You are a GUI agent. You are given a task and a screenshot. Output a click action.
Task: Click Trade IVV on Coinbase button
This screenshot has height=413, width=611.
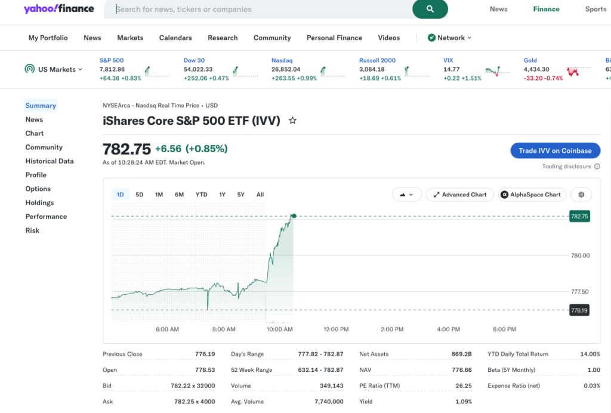[x=555, y=150]
